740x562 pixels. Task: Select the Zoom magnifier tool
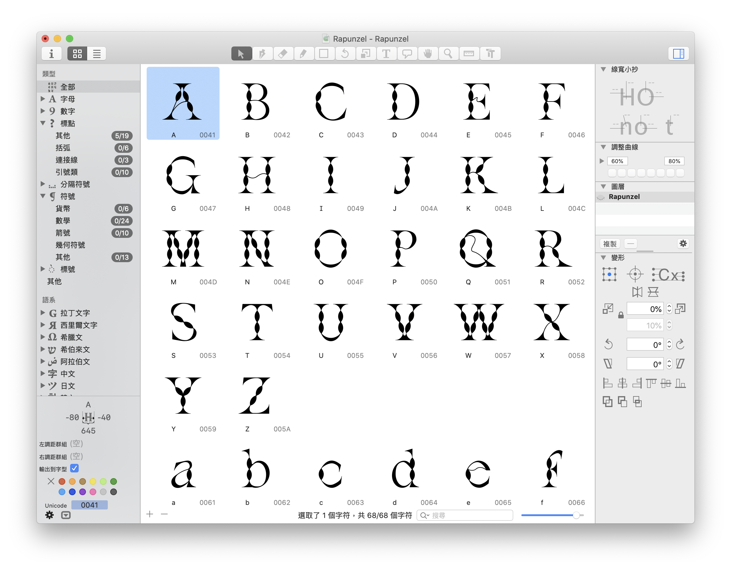point(448,54)
